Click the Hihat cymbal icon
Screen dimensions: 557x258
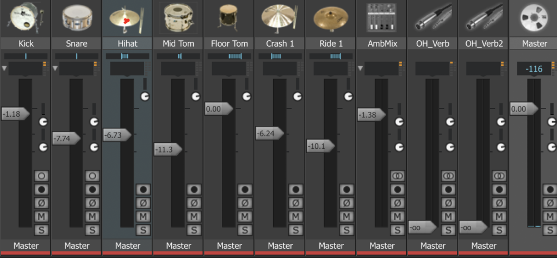coord(127,17)
